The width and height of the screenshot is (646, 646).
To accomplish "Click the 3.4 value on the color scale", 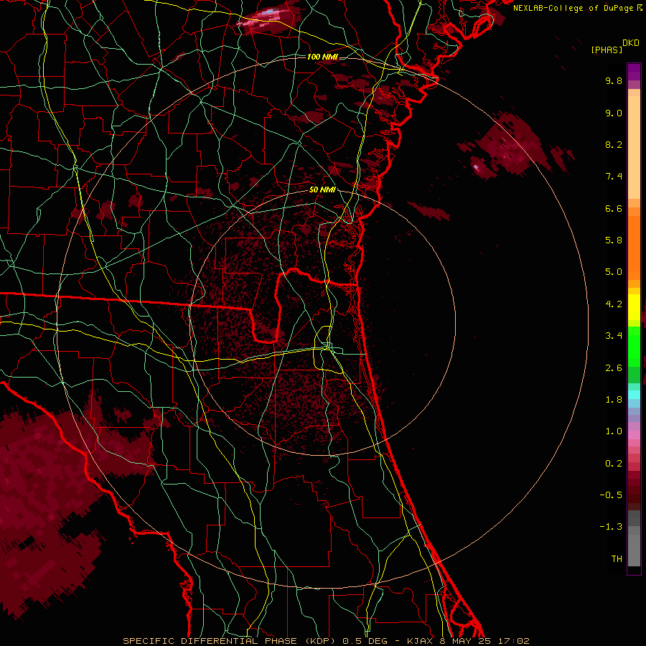I will 614,336.
